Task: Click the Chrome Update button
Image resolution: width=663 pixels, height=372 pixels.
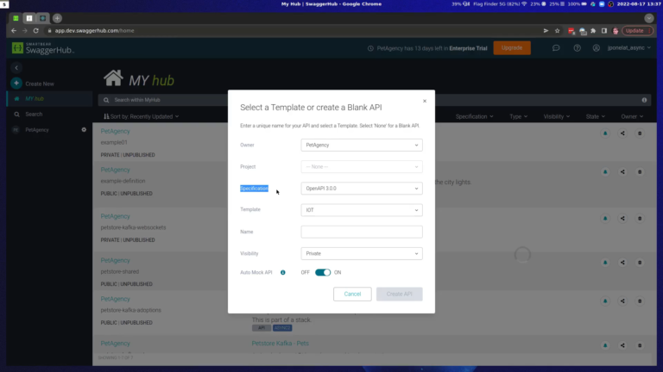Action: 637,31
